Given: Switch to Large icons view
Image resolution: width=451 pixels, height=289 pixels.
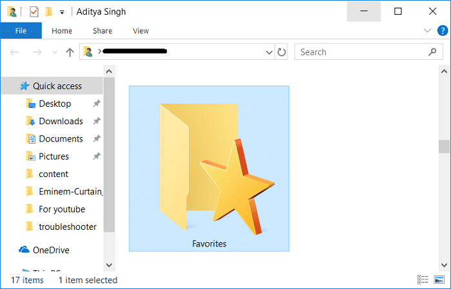Looking at the screenshot, I should [439, 279].
